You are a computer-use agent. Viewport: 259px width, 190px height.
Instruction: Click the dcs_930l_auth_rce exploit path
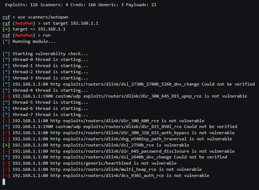(x=113, y=175)
